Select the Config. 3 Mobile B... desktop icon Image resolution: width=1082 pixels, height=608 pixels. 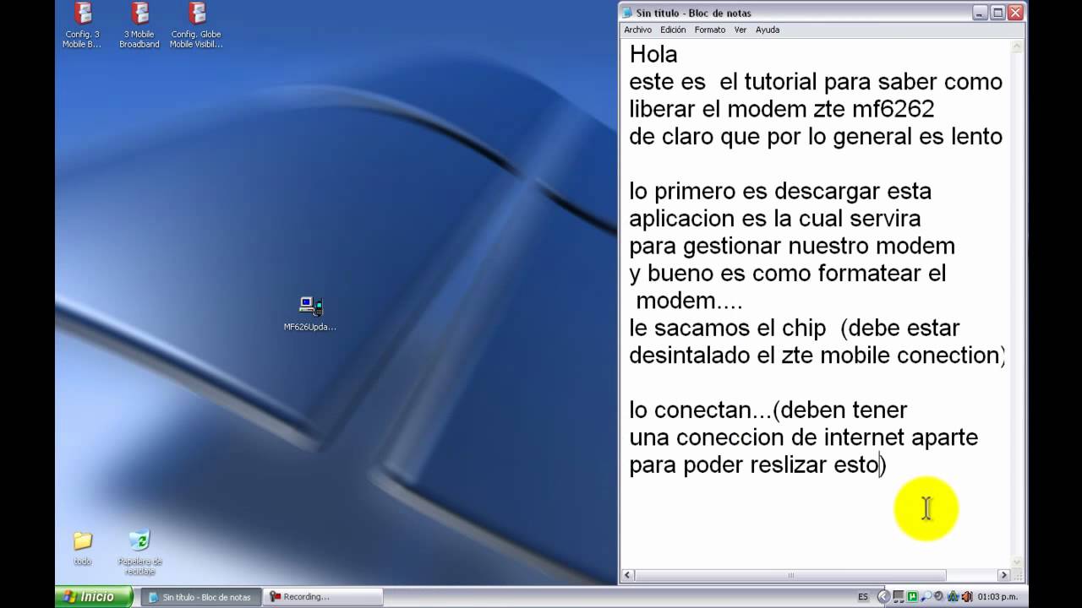pyautogui.click(x=82, y=25)
